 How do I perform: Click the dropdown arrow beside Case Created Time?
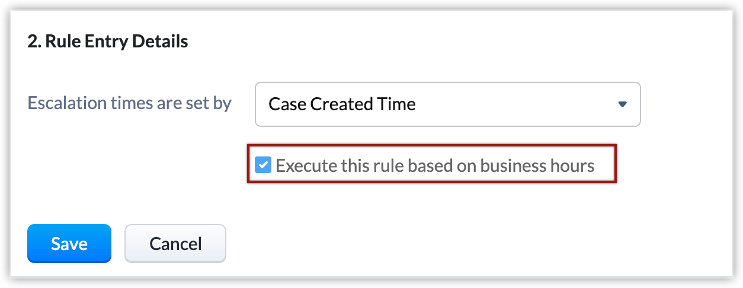click(622, 104)
